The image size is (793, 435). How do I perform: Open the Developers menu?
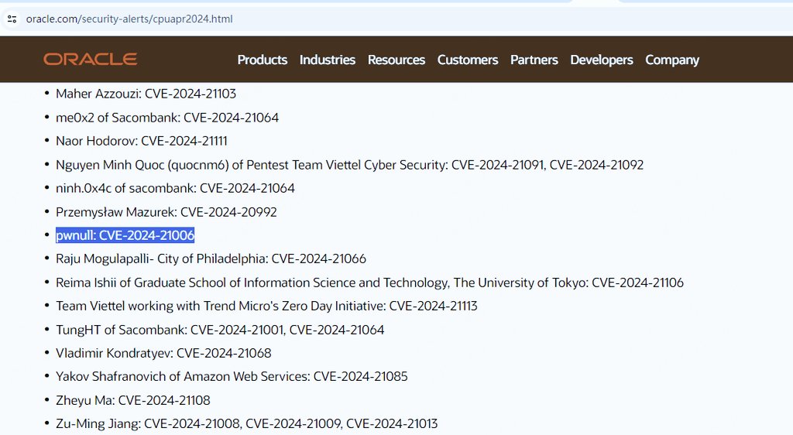tap(602, 60)
